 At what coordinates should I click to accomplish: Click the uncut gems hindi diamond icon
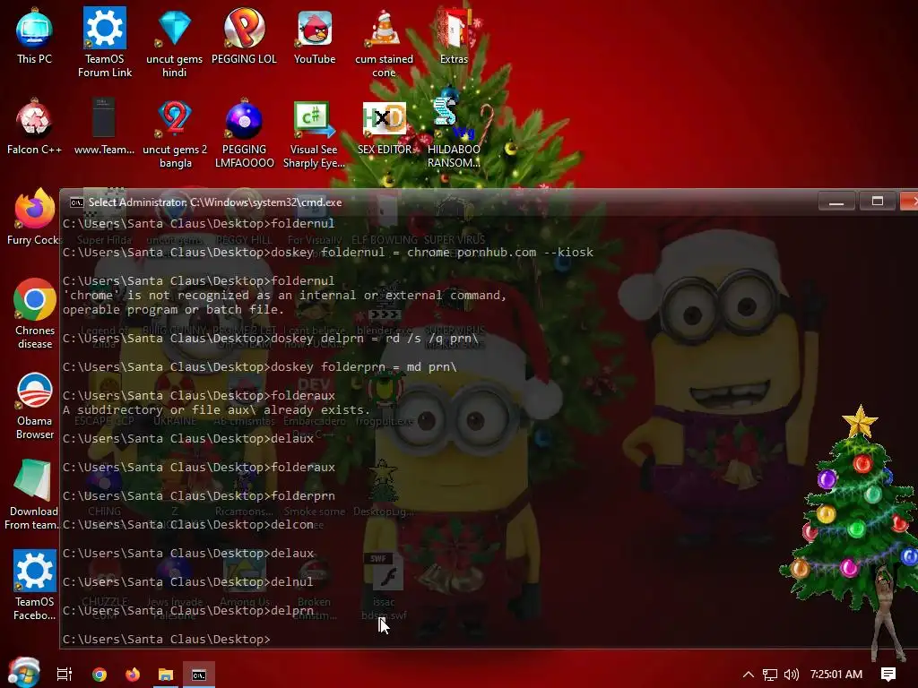(174, 43)
